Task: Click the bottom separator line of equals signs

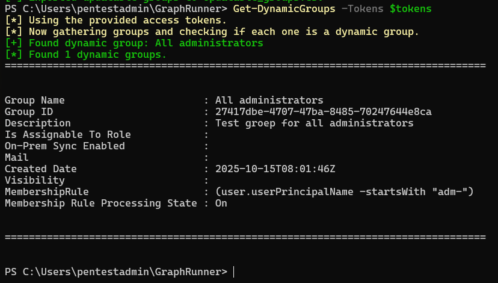Action: [245, 237]
